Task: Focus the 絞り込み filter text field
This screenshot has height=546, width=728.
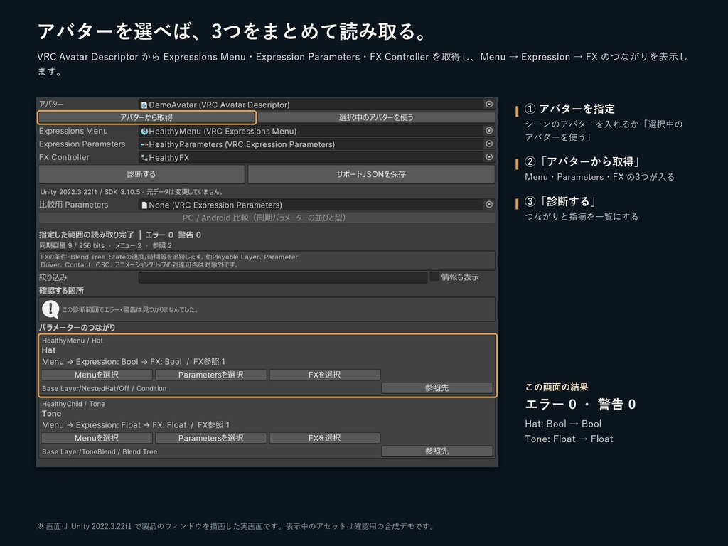Action: click(283, 278)
